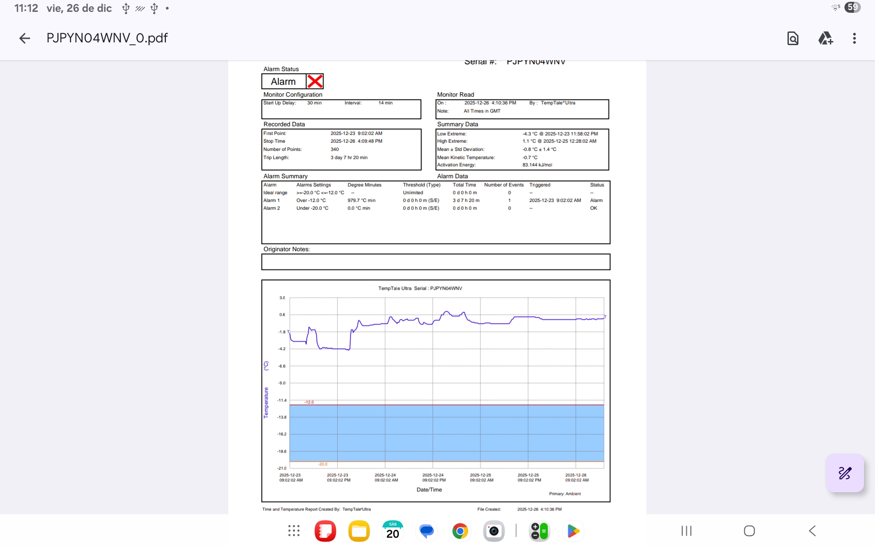875x547 pixels.
Task: Launch Samsung Notes from the taskbar
Action: 325,531
